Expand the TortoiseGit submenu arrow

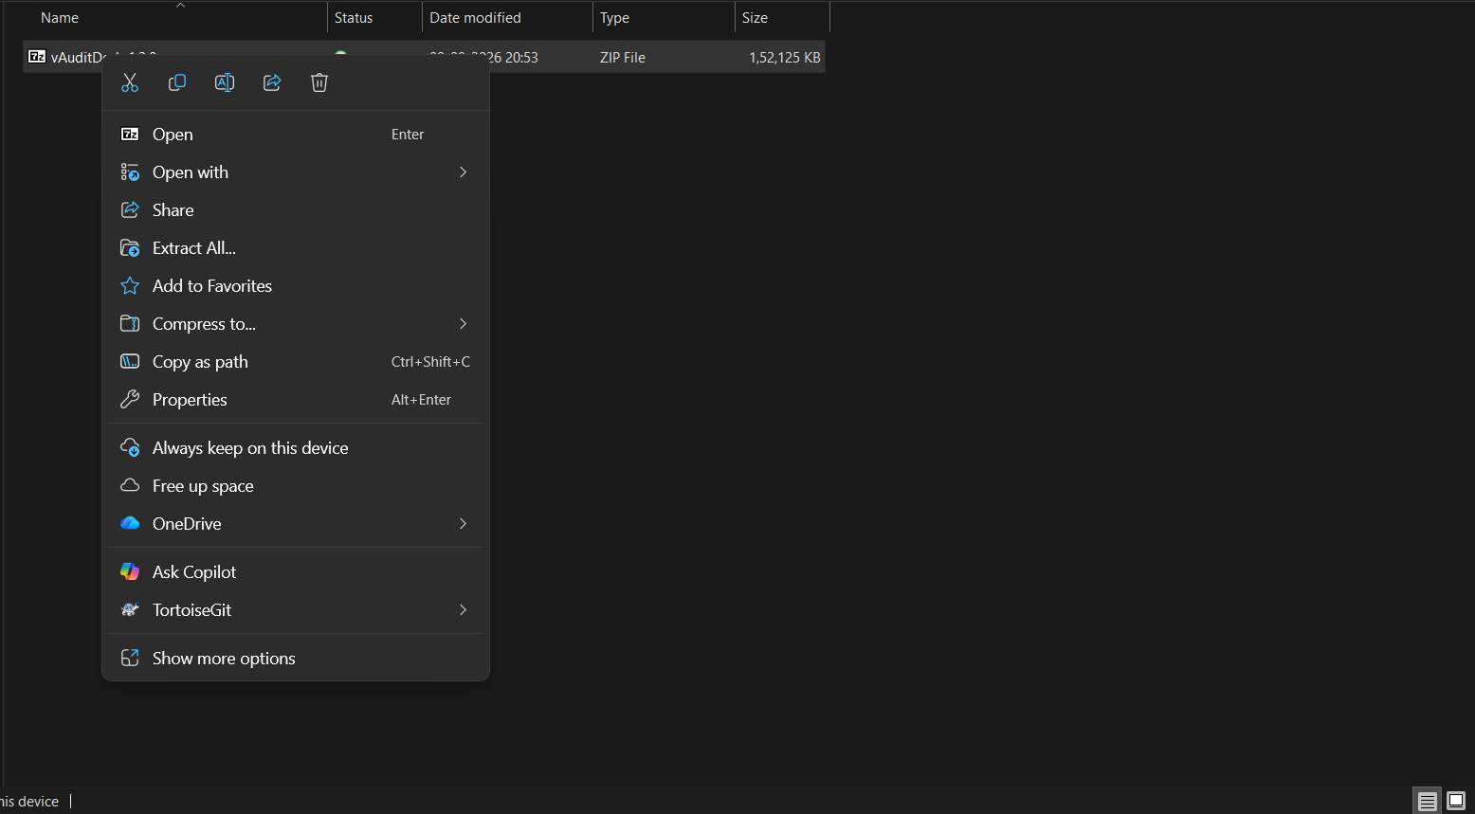point(463,610)
